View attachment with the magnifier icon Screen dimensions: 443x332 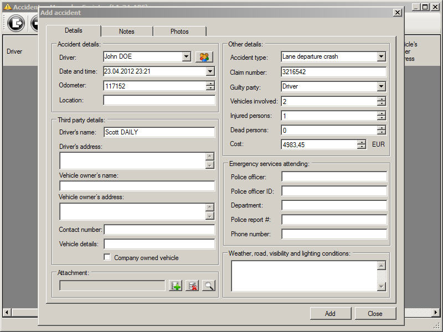pyautogui.click(x=208, y=286)
